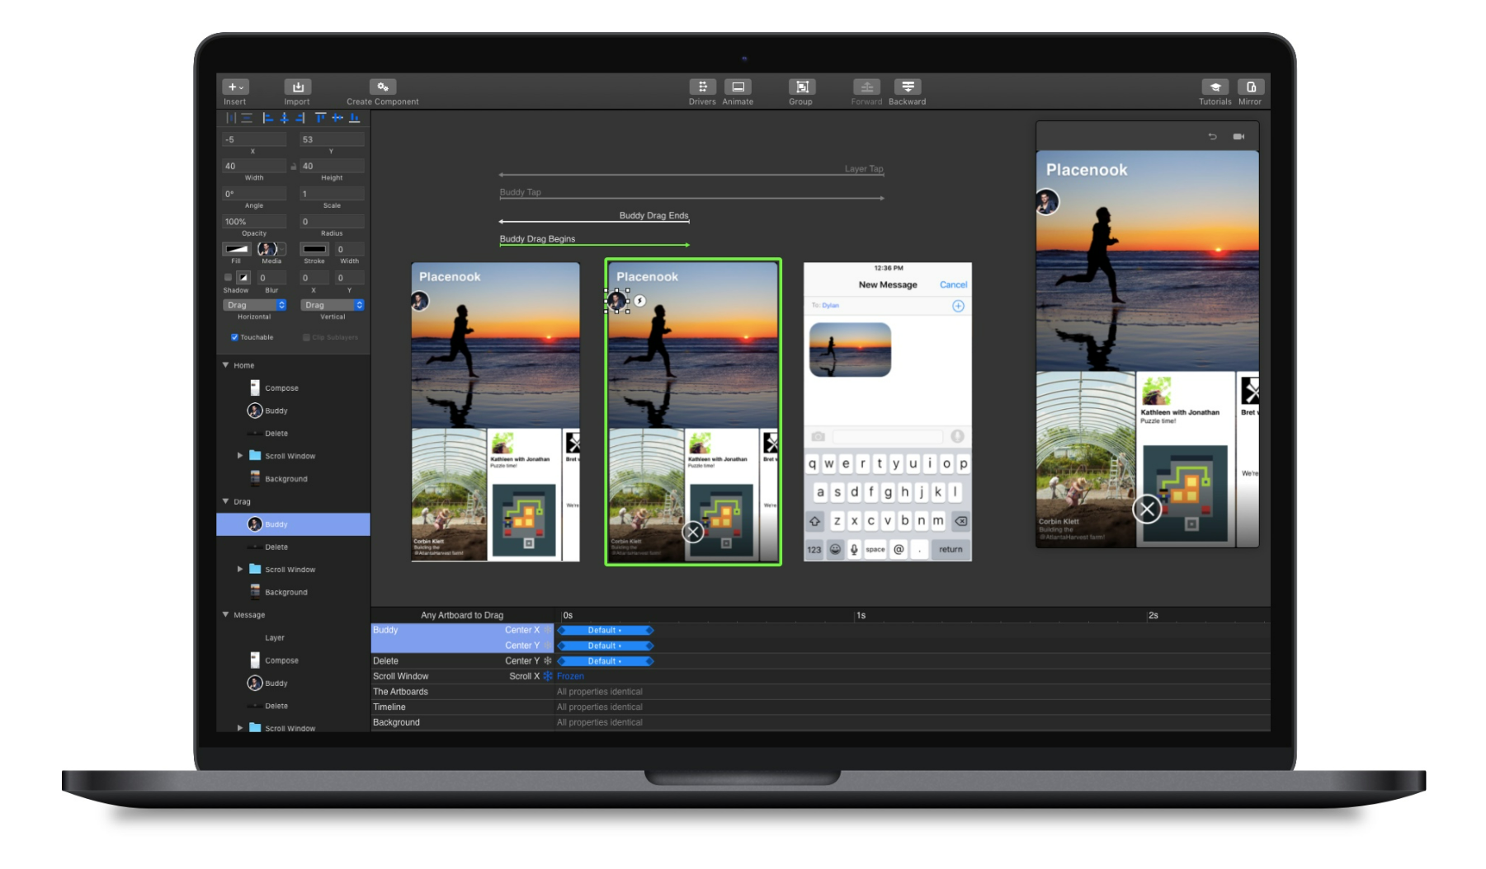The height and width of the screenshot is (869, 1486).
Task: Click the Delete X icon in preview
Action: [x=1147, y=510]
